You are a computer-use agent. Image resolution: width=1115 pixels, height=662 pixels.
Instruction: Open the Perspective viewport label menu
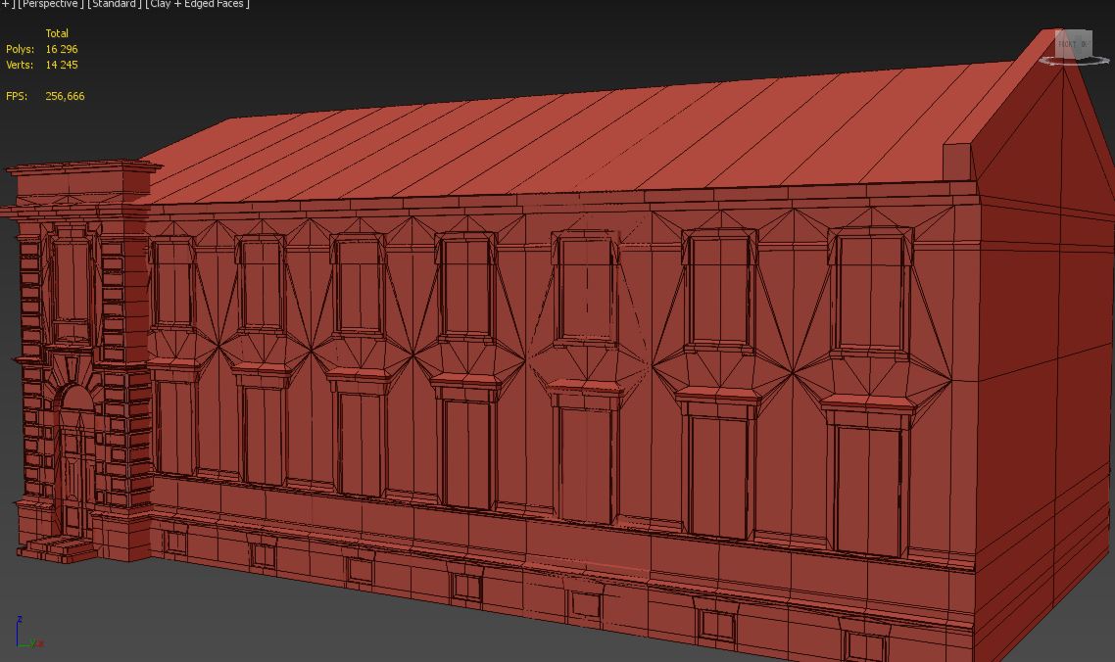coord(50,4)
